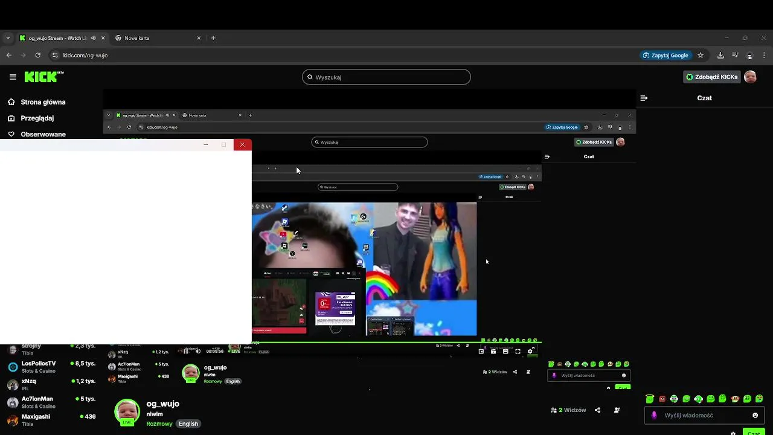The width and height of the screenshot is (773, 435).
Task: Open Przeglądaj in the sidebar
Action: click(x=31, y=118)
